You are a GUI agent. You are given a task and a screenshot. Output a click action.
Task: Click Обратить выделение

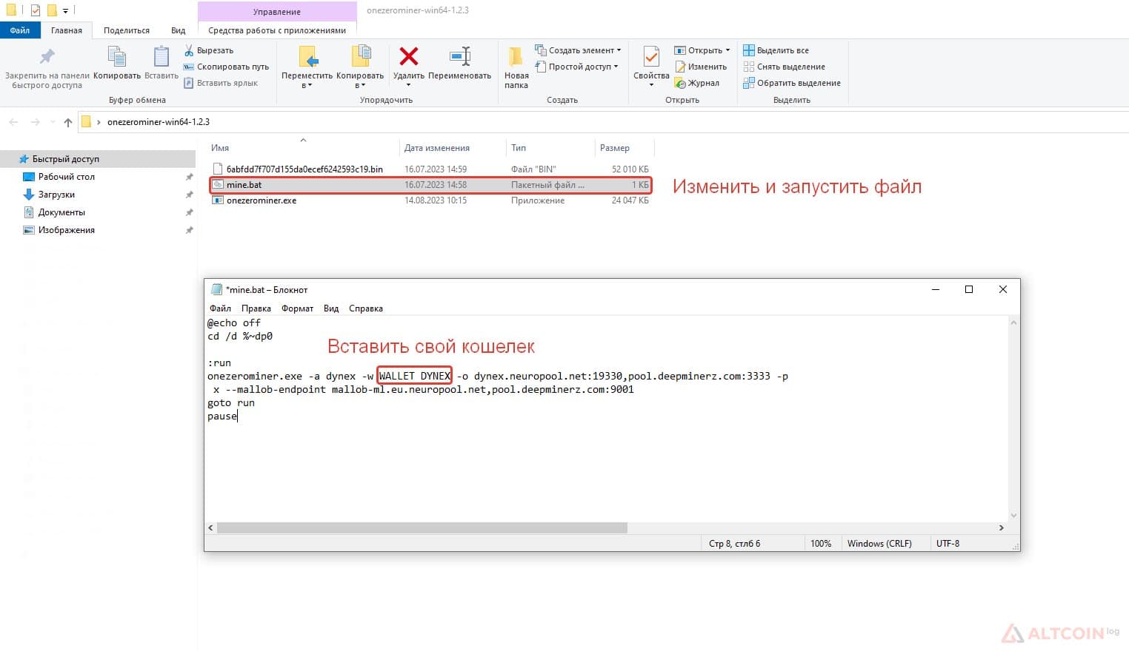tap(792, 83)
